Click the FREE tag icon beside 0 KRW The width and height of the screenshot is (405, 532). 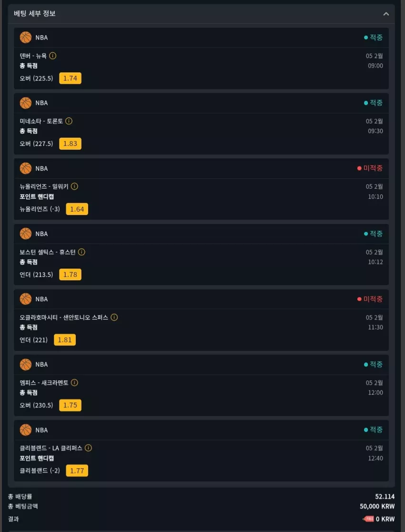pos(368,519)
